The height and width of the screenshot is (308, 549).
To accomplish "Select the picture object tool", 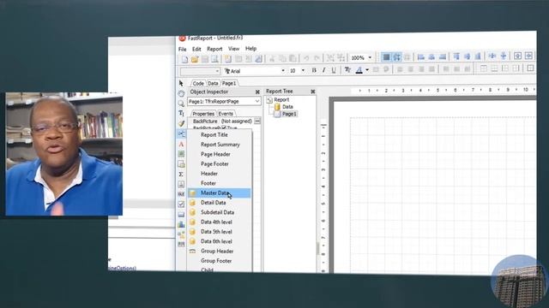I will pyautogui.click(x=181, y=154).
